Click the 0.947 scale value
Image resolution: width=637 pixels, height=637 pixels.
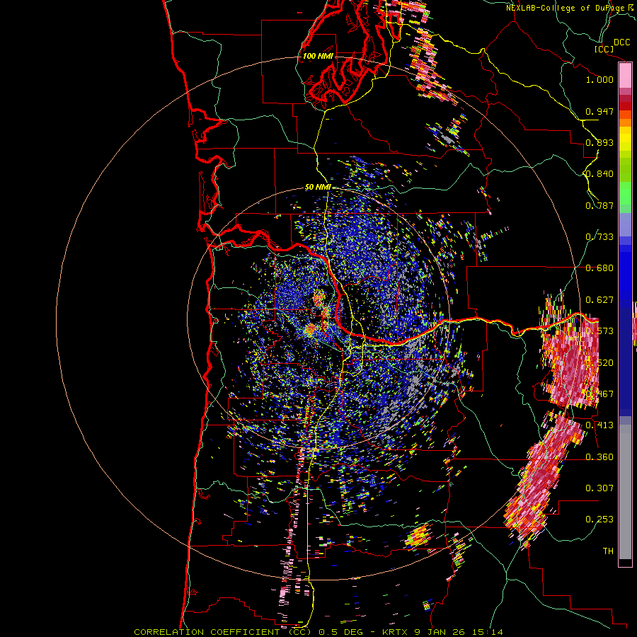point(599,111)
